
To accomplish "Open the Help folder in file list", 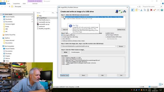I will tap(40, 16).
